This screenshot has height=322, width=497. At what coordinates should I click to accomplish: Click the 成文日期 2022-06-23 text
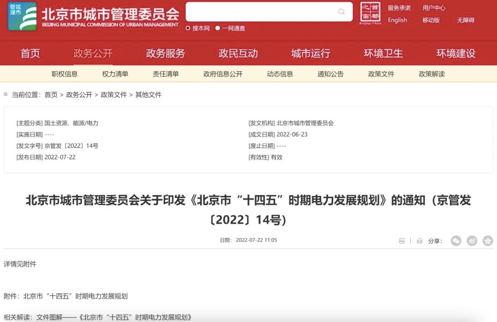pyautogui.click(x=278, y=134)
